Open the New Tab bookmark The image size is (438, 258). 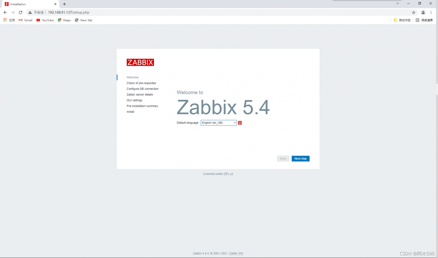point(83,20)
